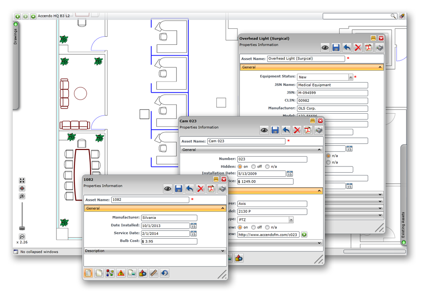The height and width of the screenshot is (292, 424).
Task: Click the Bulb Cost field in 1082 window
Action: 169,242
